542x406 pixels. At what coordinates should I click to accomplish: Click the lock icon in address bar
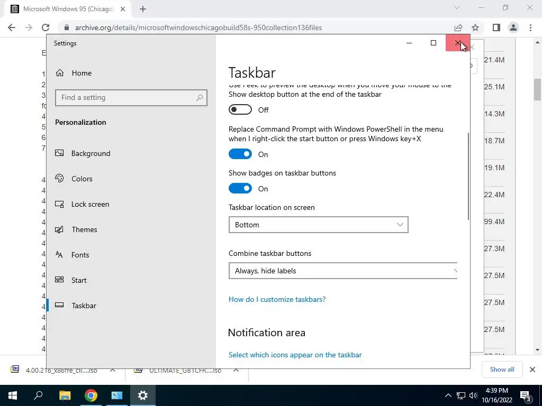click(x=67, y=27)
